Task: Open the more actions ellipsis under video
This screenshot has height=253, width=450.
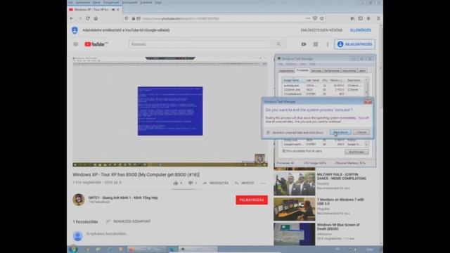Action: (262, 183)
